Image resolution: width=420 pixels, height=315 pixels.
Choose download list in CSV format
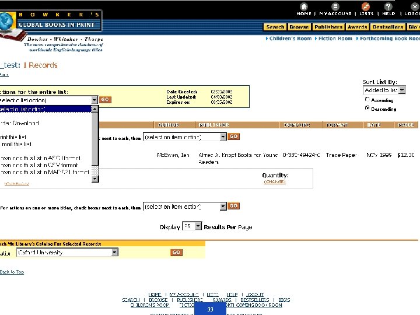tap(39, 164)
